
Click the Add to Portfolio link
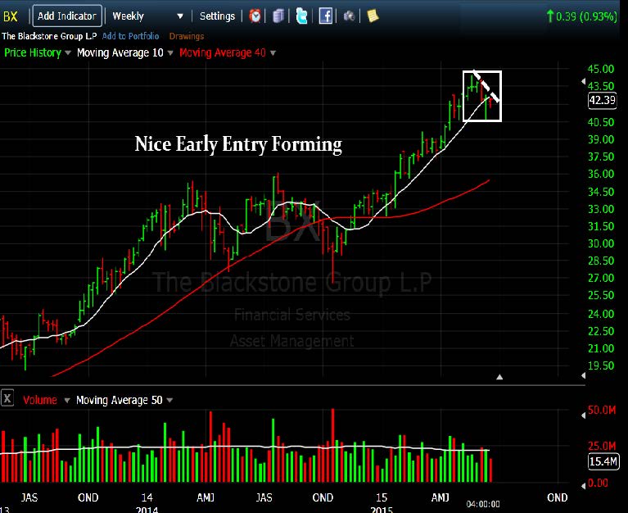[130, 36]
